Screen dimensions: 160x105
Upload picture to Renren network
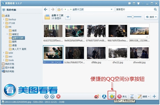[x=104, y=96]
